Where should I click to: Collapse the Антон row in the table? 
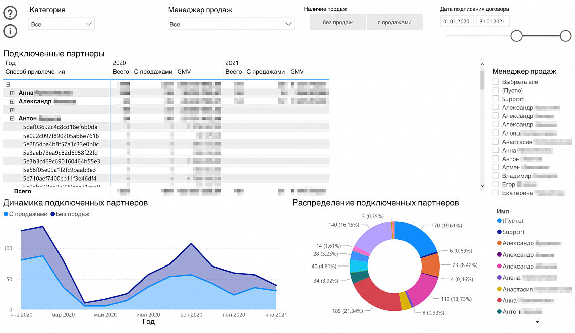(x=12, y=119)
